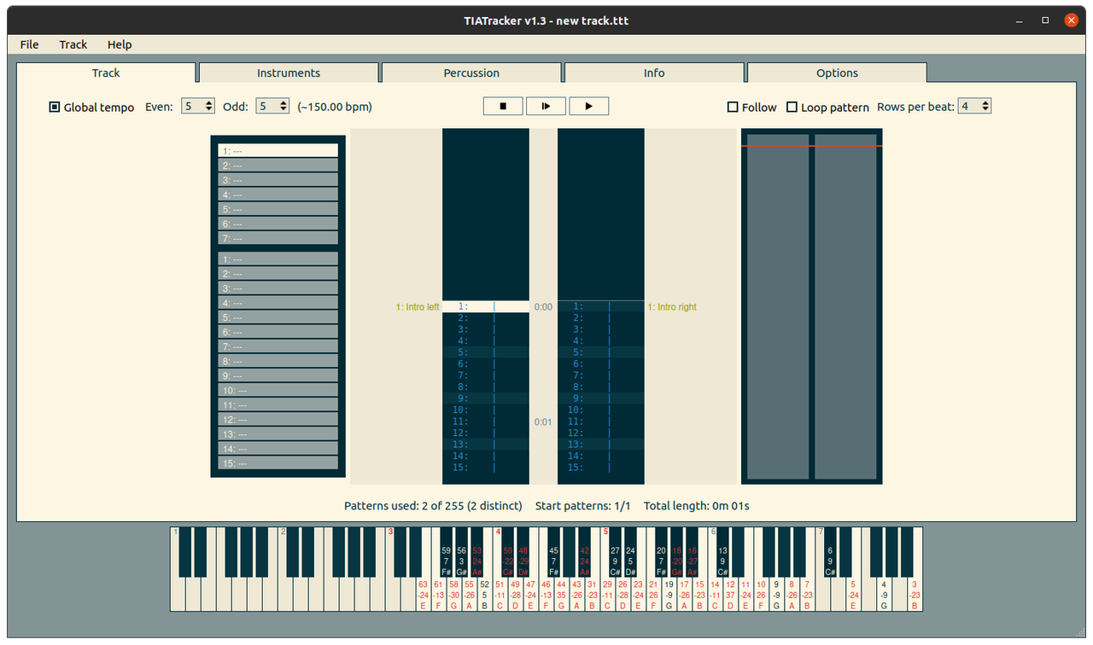
Task: Play the black F# key labeled 20
Action: point(661,552)
